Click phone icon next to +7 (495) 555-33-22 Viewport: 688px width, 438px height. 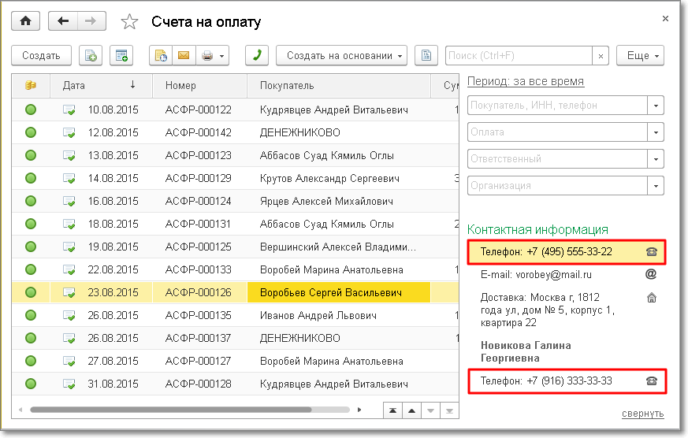[x=651, y=252]
